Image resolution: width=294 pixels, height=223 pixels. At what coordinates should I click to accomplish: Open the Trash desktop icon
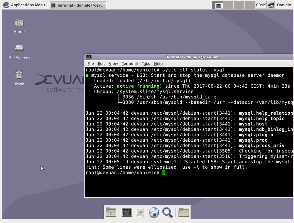[x=19, y=75]
